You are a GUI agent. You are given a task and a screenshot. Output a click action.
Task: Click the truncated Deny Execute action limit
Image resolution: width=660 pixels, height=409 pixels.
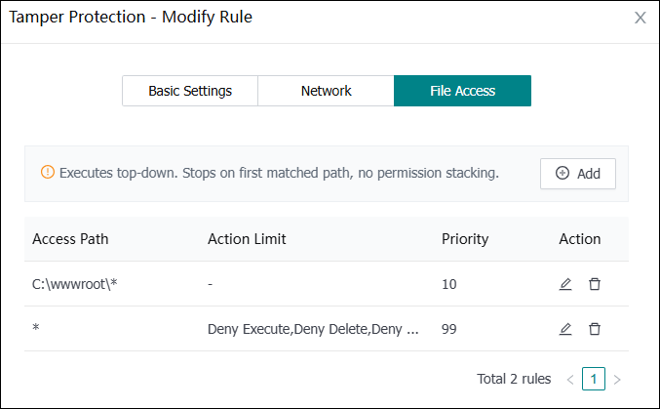coord(313,329)
